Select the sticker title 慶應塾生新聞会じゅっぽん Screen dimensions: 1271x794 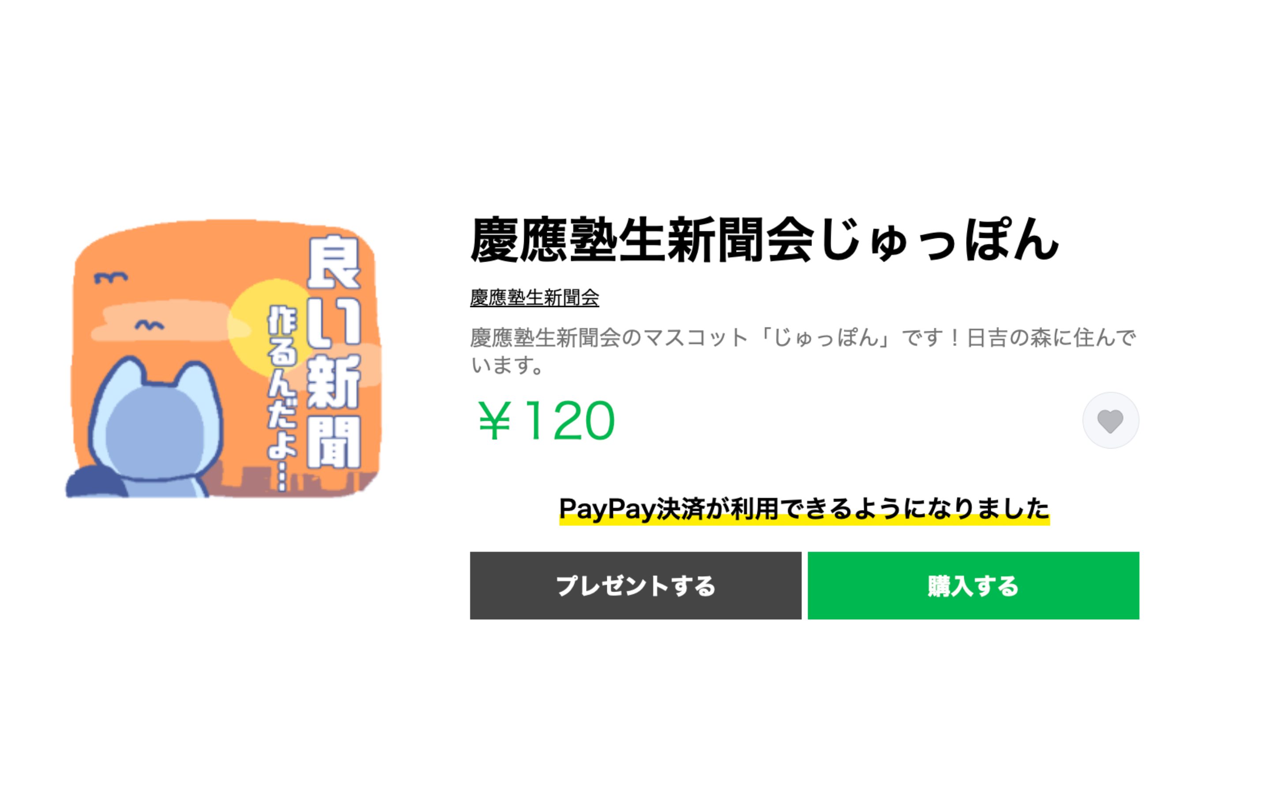[764, 240]
